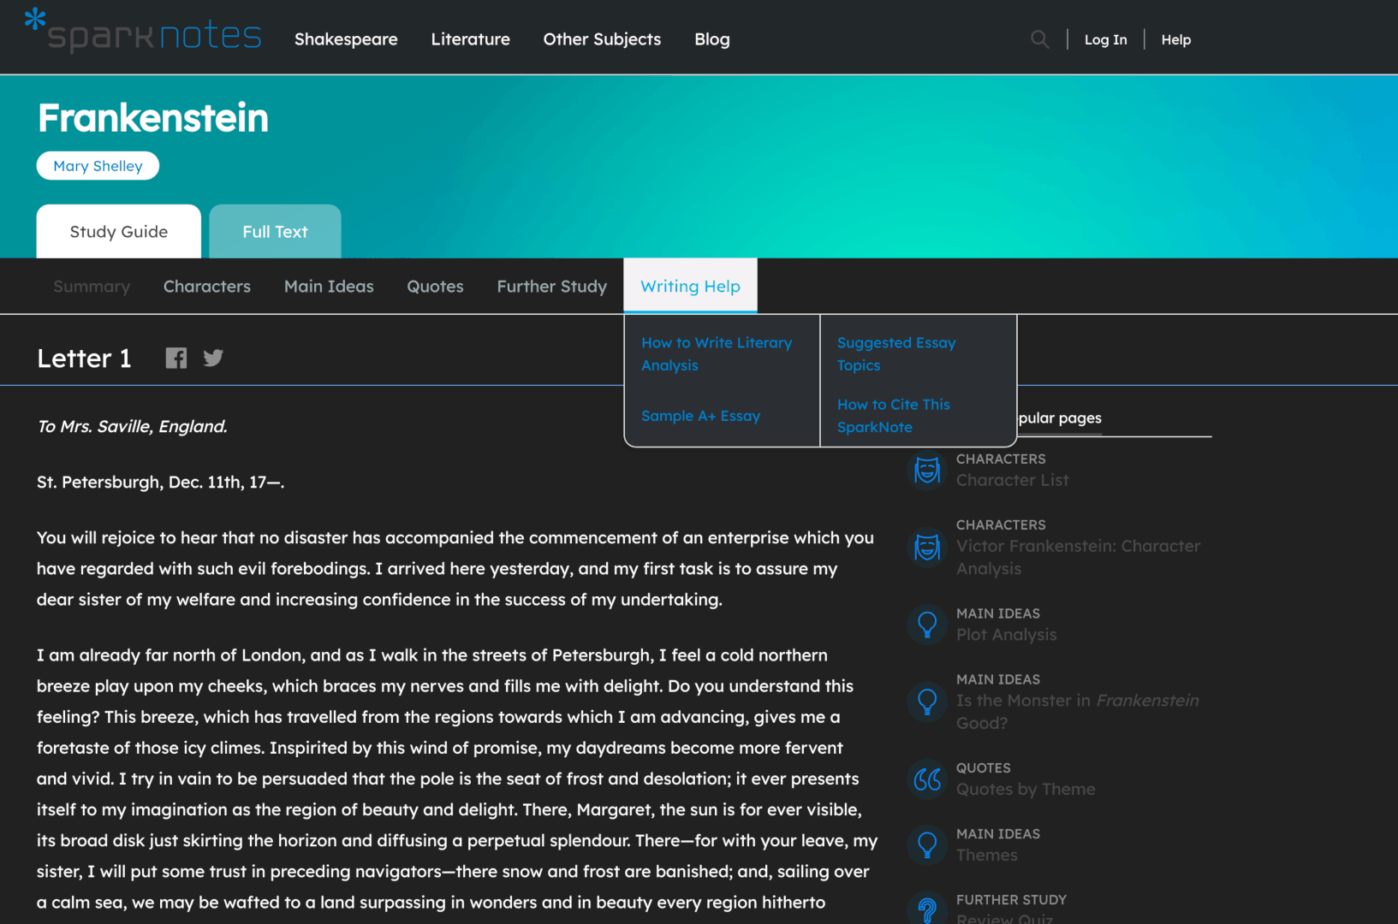Click the Themes lightbulb icon
Viewport: 1398px width, 924px height.
coord(926,844)
